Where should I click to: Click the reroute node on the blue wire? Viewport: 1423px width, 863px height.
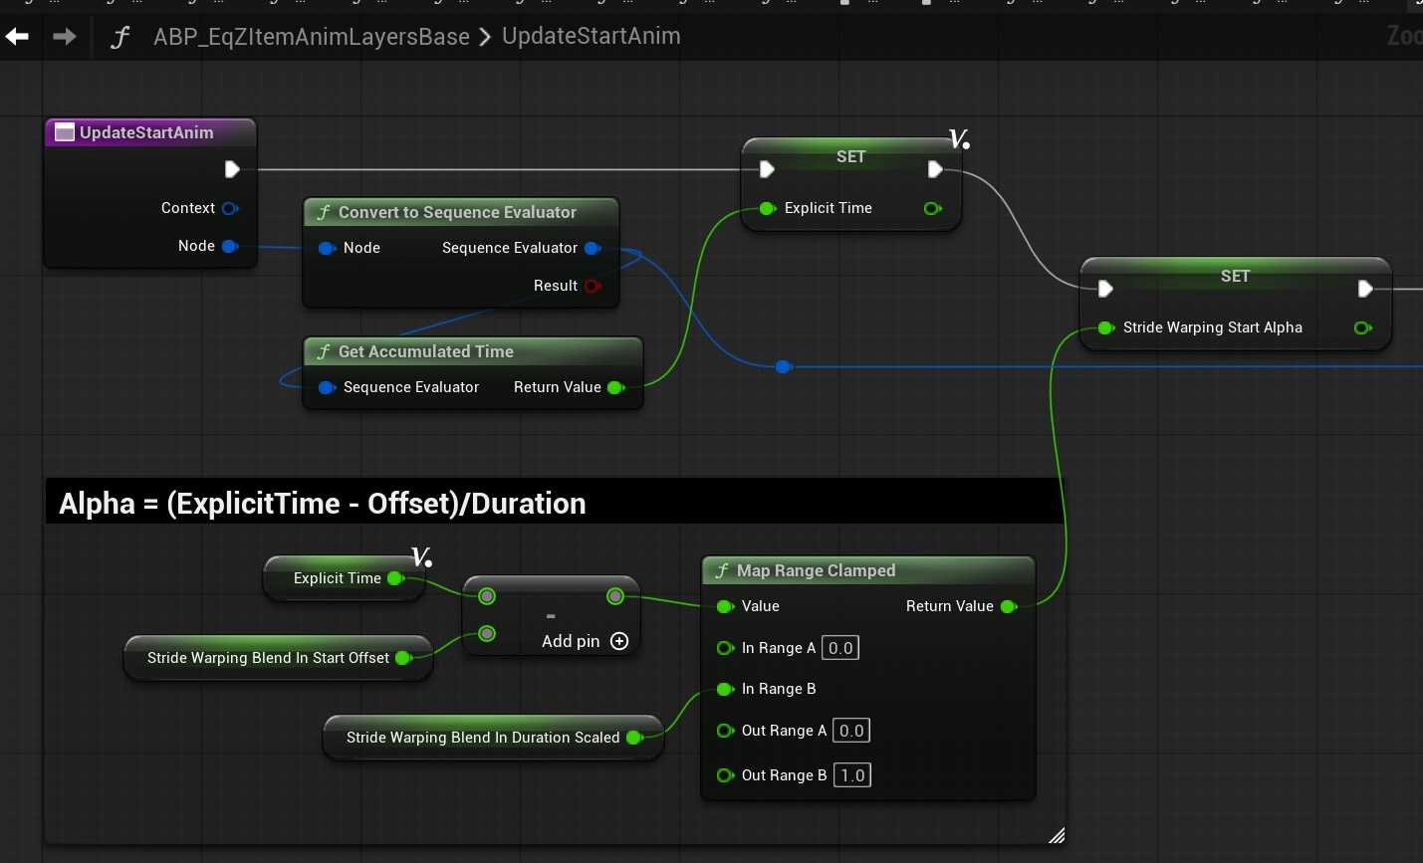[783, 367]
